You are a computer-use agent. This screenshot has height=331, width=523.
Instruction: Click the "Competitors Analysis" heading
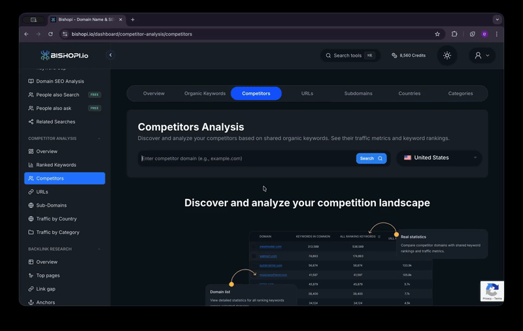pyautogui.click(x=191, y=127)
